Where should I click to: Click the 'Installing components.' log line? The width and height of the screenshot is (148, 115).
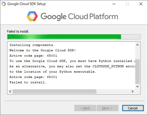pyautogui.click(x=32, y=45)
